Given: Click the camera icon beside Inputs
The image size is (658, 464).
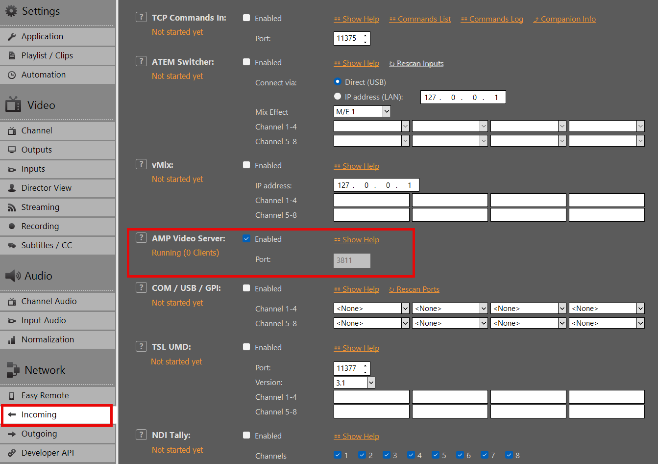Looking at the screenshot, I should click(x=12, y=169).
